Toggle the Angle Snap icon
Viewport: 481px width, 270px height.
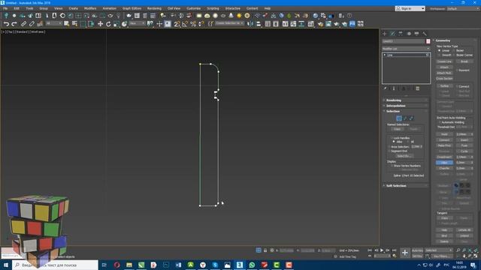coord(185,24)
